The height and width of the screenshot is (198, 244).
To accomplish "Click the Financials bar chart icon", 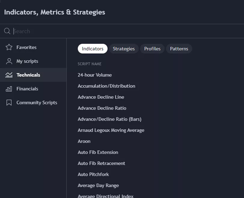I will click(9, 89).
